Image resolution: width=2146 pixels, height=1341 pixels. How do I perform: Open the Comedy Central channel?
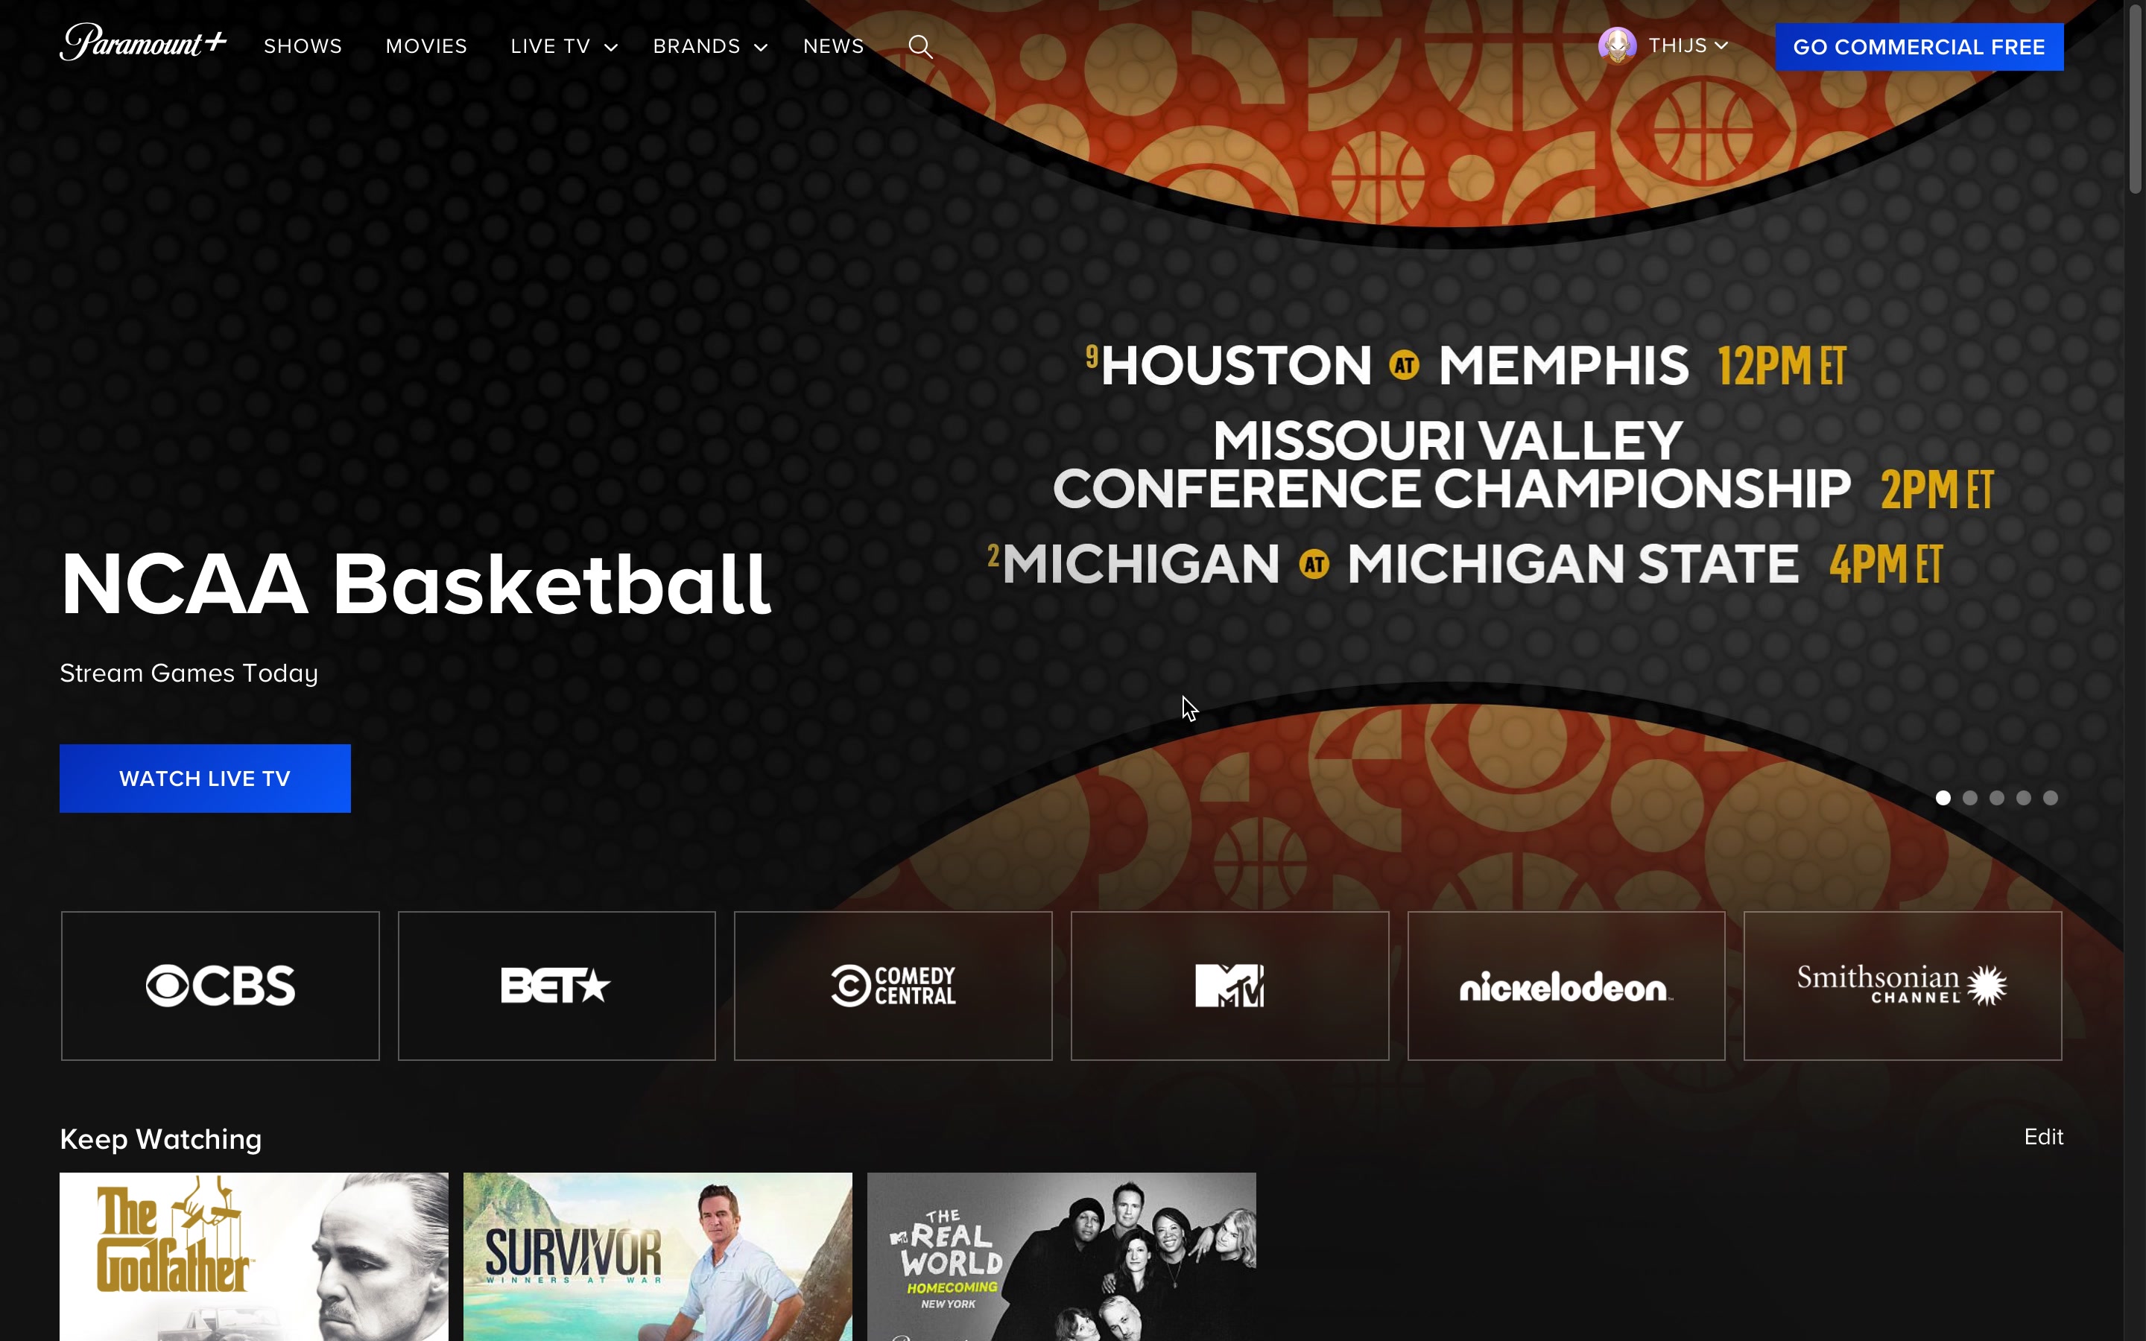click(x=893, y=984)
